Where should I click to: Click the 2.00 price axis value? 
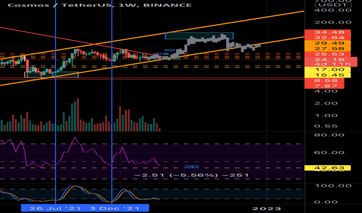[326, 103]
